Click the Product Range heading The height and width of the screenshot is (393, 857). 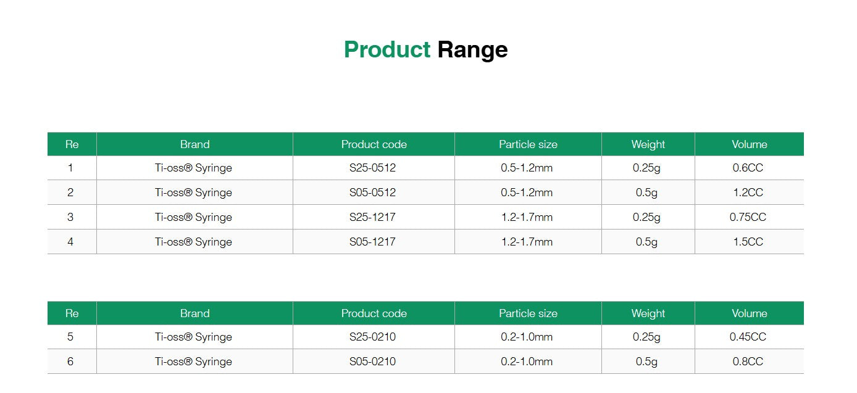click(425, 49)
